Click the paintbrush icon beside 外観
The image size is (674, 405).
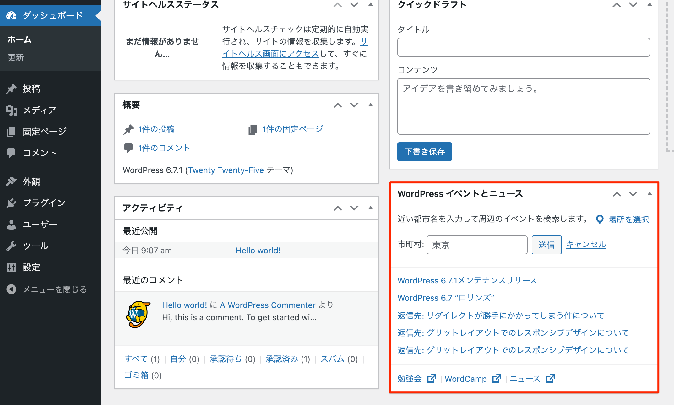tap(11, 181)
